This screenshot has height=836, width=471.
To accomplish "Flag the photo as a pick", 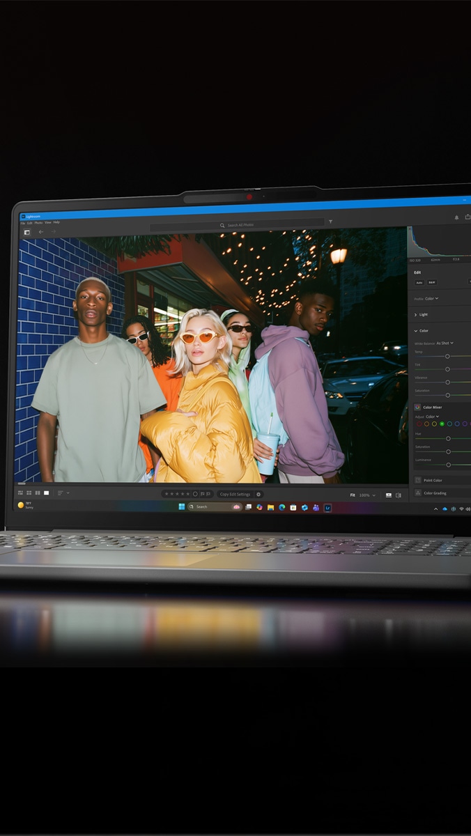I will (x=202, y=494).
